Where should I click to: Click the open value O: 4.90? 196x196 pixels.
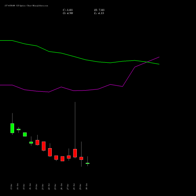pyautogui.click(x=68, y=13)
